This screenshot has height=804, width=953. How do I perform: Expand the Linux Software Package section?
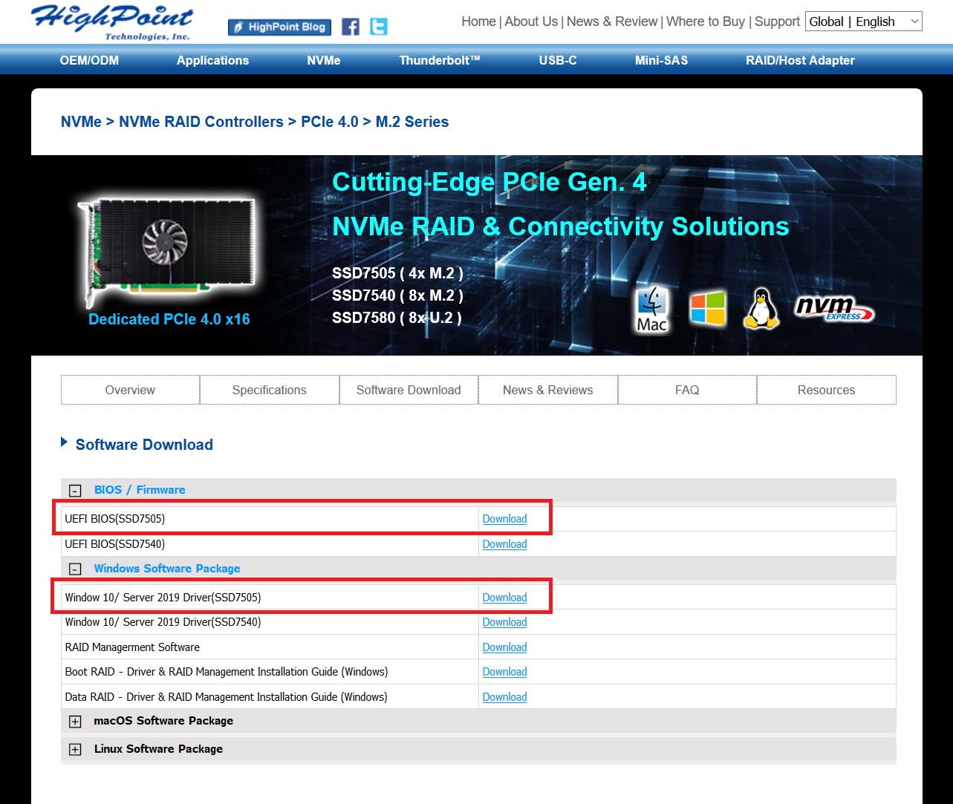75,749
